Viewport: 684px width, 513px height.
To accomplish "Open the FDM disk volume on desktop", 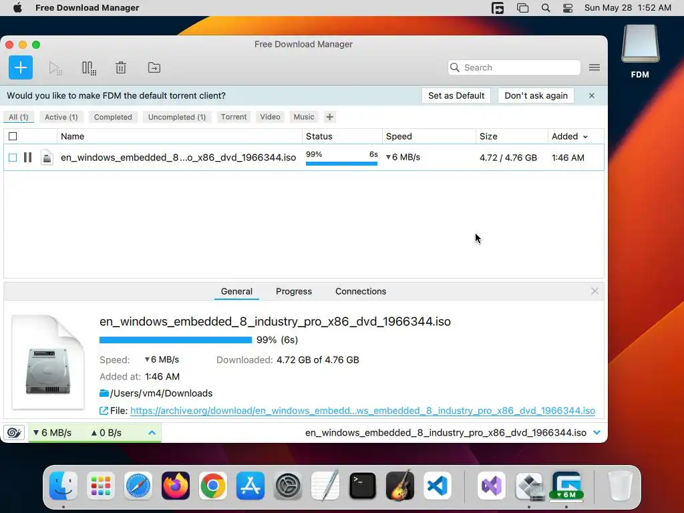I will [640, 51].
